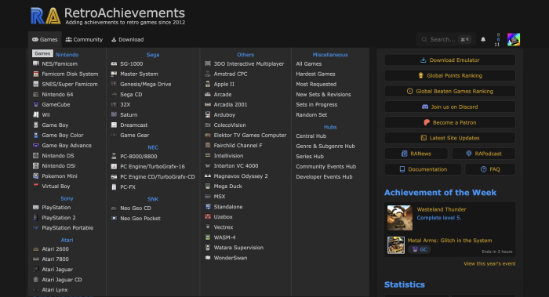Select All Games from Miscellaneous
The image size is (549, 297).
pyautogui.click(x=308, y=63)
